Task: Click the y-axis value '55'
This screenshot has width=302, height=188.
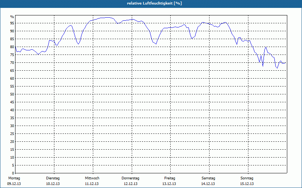Action: pos(12,86)
